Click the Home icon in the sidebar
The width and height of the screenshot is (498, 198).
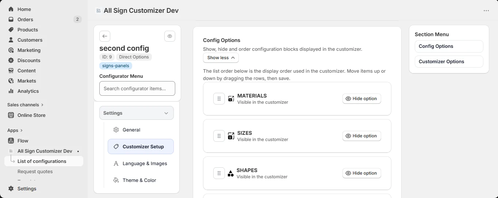click(x=11, y=9)
